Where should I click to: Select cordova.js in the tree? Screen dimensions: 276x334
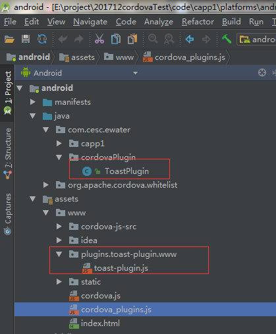(101, 296)
